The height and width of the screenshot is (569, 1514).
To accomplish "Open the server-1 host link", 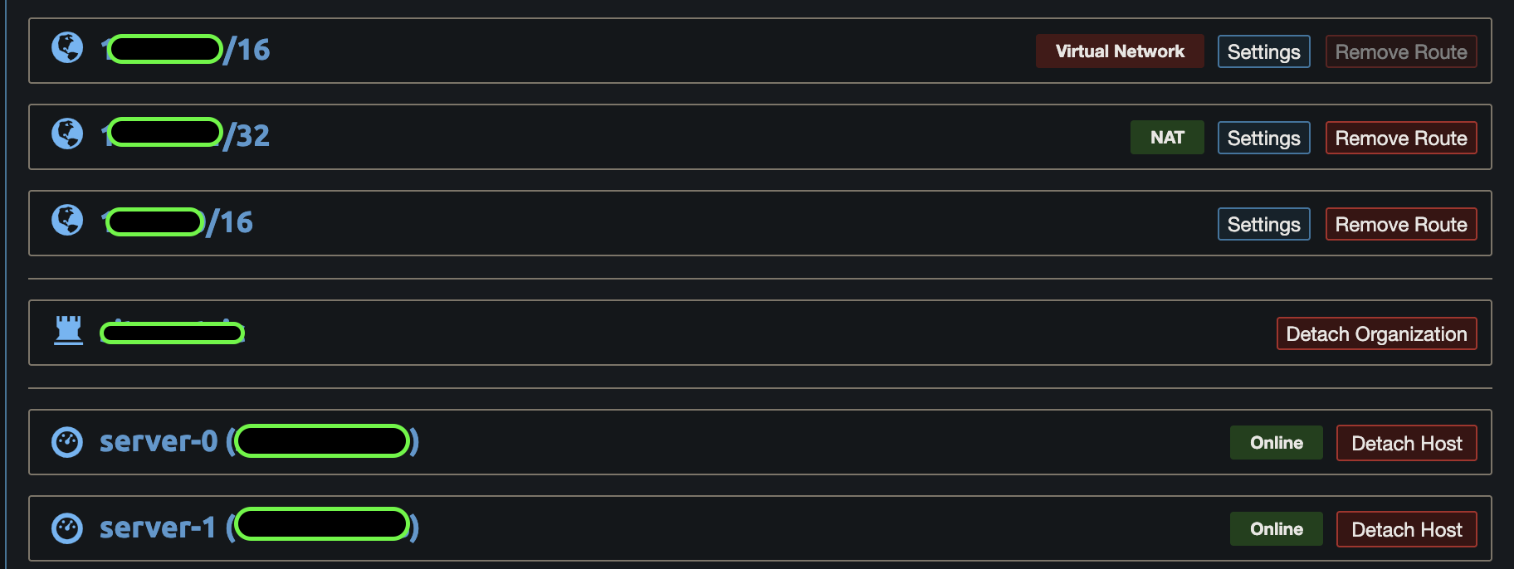I will click(x=157, y=528).
